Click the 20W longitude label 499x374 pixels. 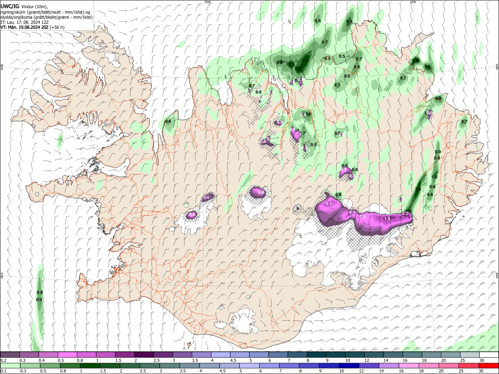coord(207,2)
